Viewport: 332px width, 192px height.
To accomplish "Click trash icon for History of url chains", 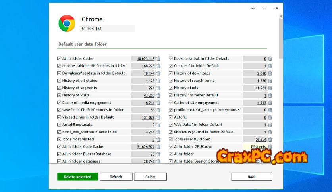I will tap(158, 81).
